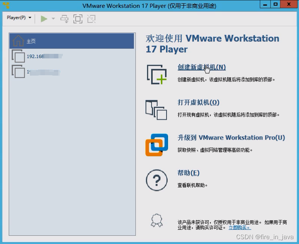Maximize the VMware Player window
The image size is (299, 244).
[275, 4]
